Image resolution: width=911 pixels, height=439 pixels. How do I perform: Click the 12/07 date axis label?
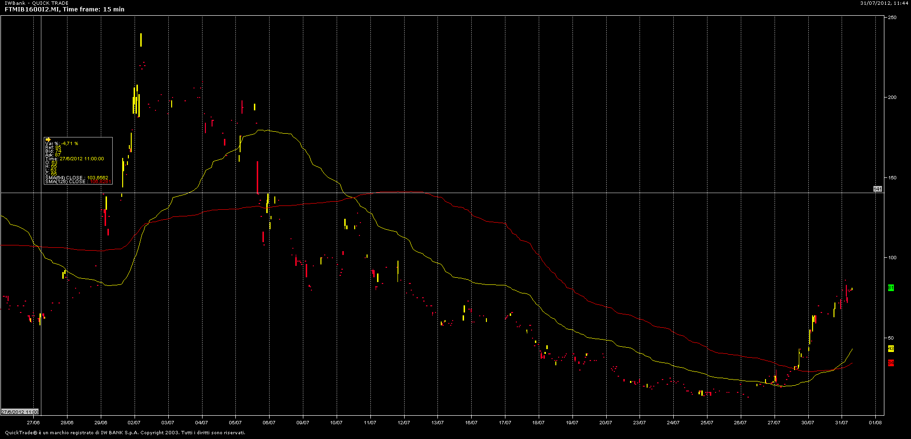coord(404,422)
